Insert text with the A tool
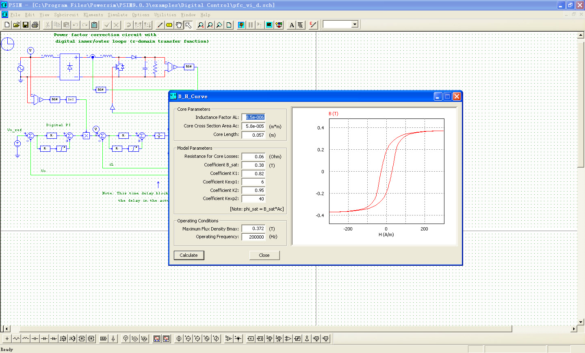The height and width of the screenshot is (353, 585). point(292,25)
